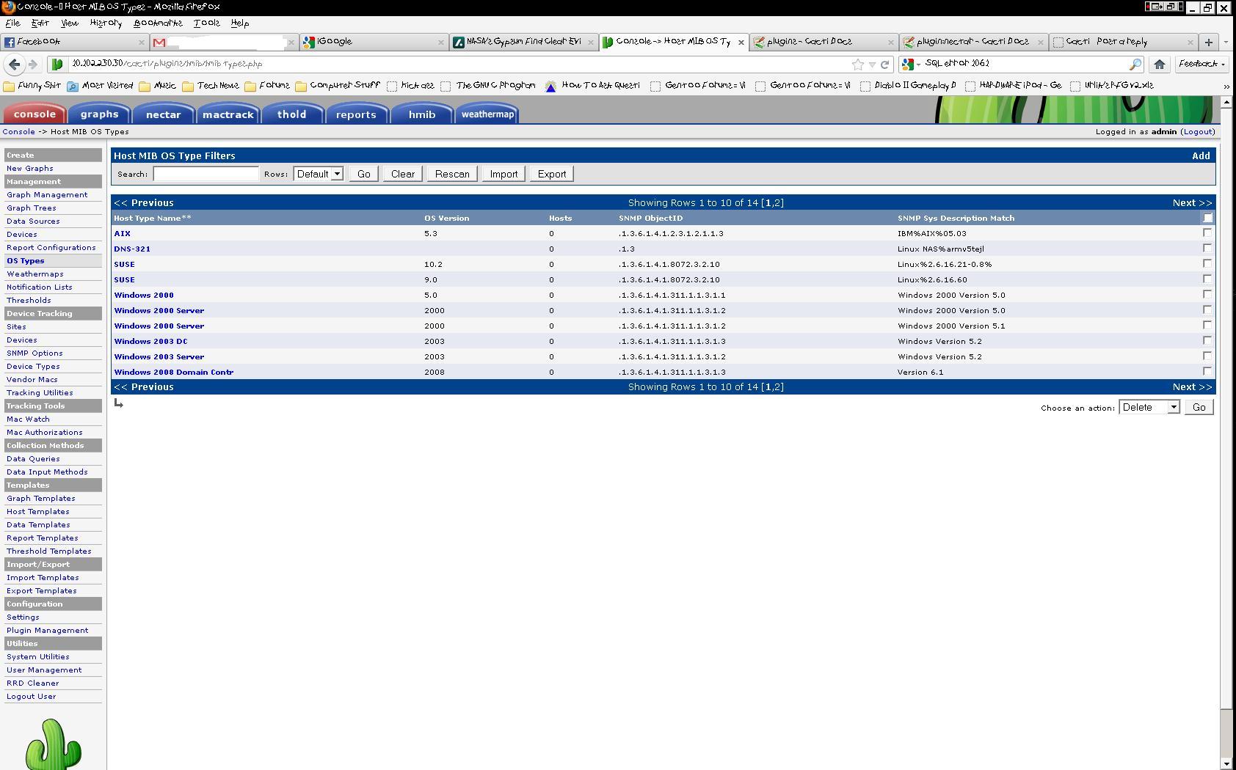1236x770 pixels.
Task: Close the plugins - Cacti Docs tab
Action: (891, 43)
